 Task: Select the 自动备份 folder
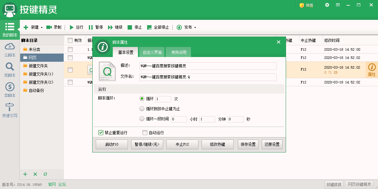coord(42,90)
